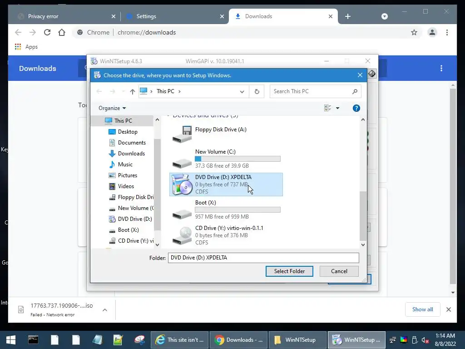Open Music in the navigation pane
This screenshot has height=349, width=465.
coord(125,165)
